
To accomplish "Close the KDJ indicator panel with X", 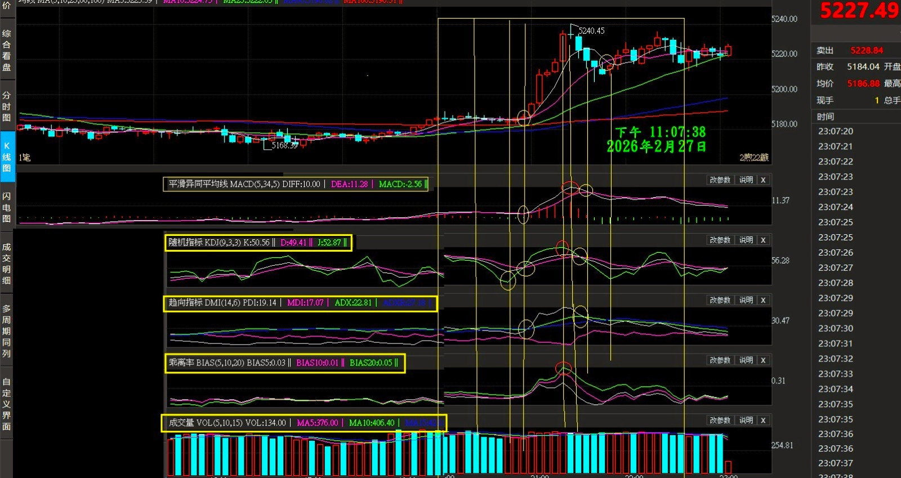I will [x=763, y=240].
